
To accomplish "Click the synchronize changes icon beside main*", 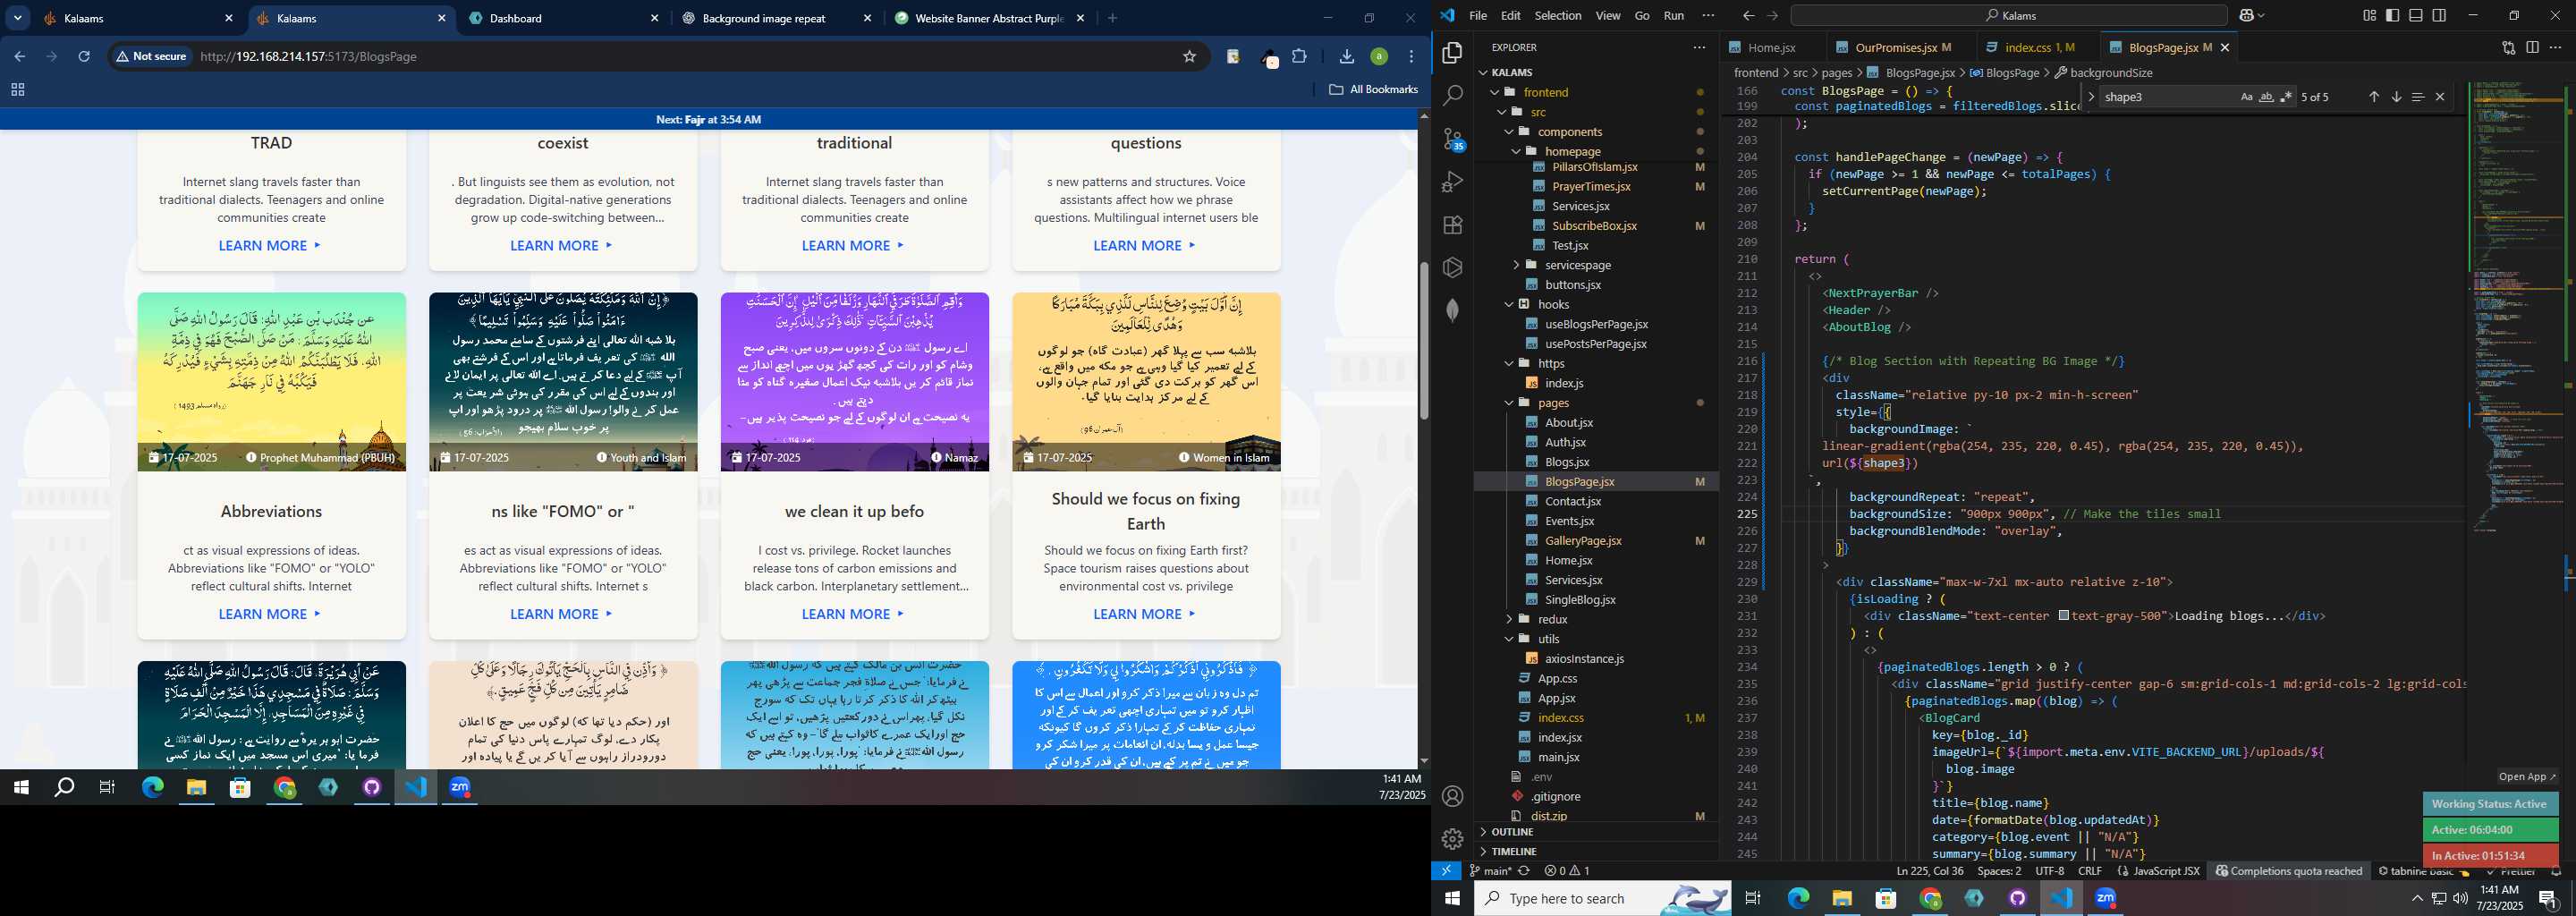I will pyautogui.click(x=1524, y=871).
